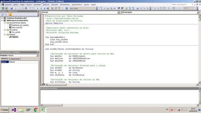The image size is (201, 113).
Task: Click the Indent icon in Edit toolbar
Action: tap(119, 8)
